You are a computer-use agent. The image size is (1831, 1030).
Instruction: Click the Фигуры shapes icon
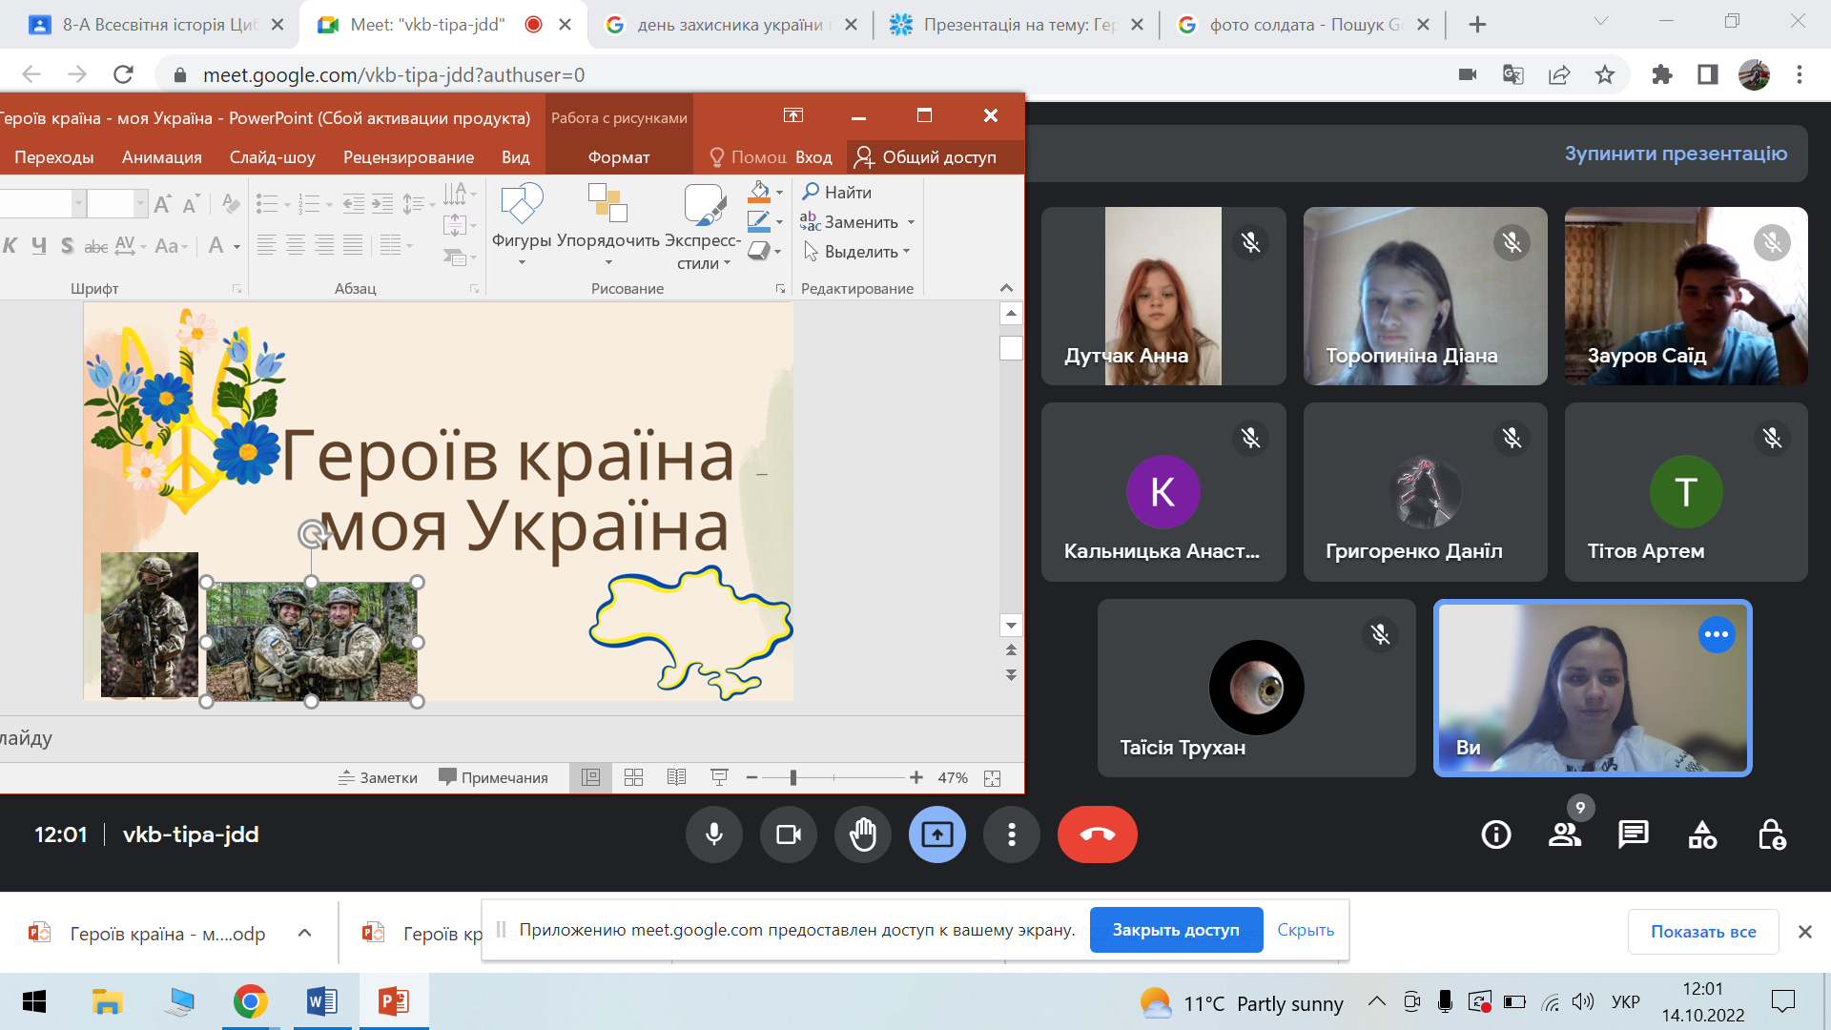point(522,203)
